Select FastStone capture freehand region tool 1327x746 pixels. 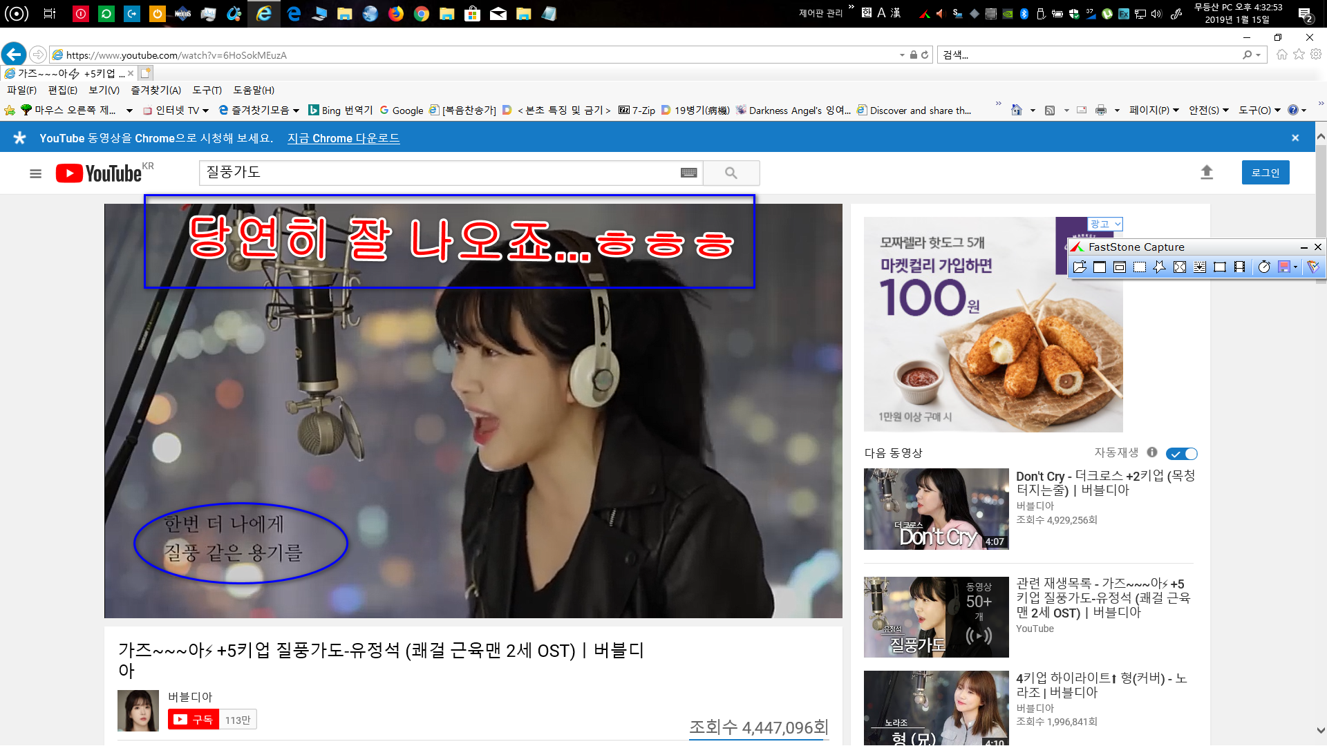point(1160,267)
